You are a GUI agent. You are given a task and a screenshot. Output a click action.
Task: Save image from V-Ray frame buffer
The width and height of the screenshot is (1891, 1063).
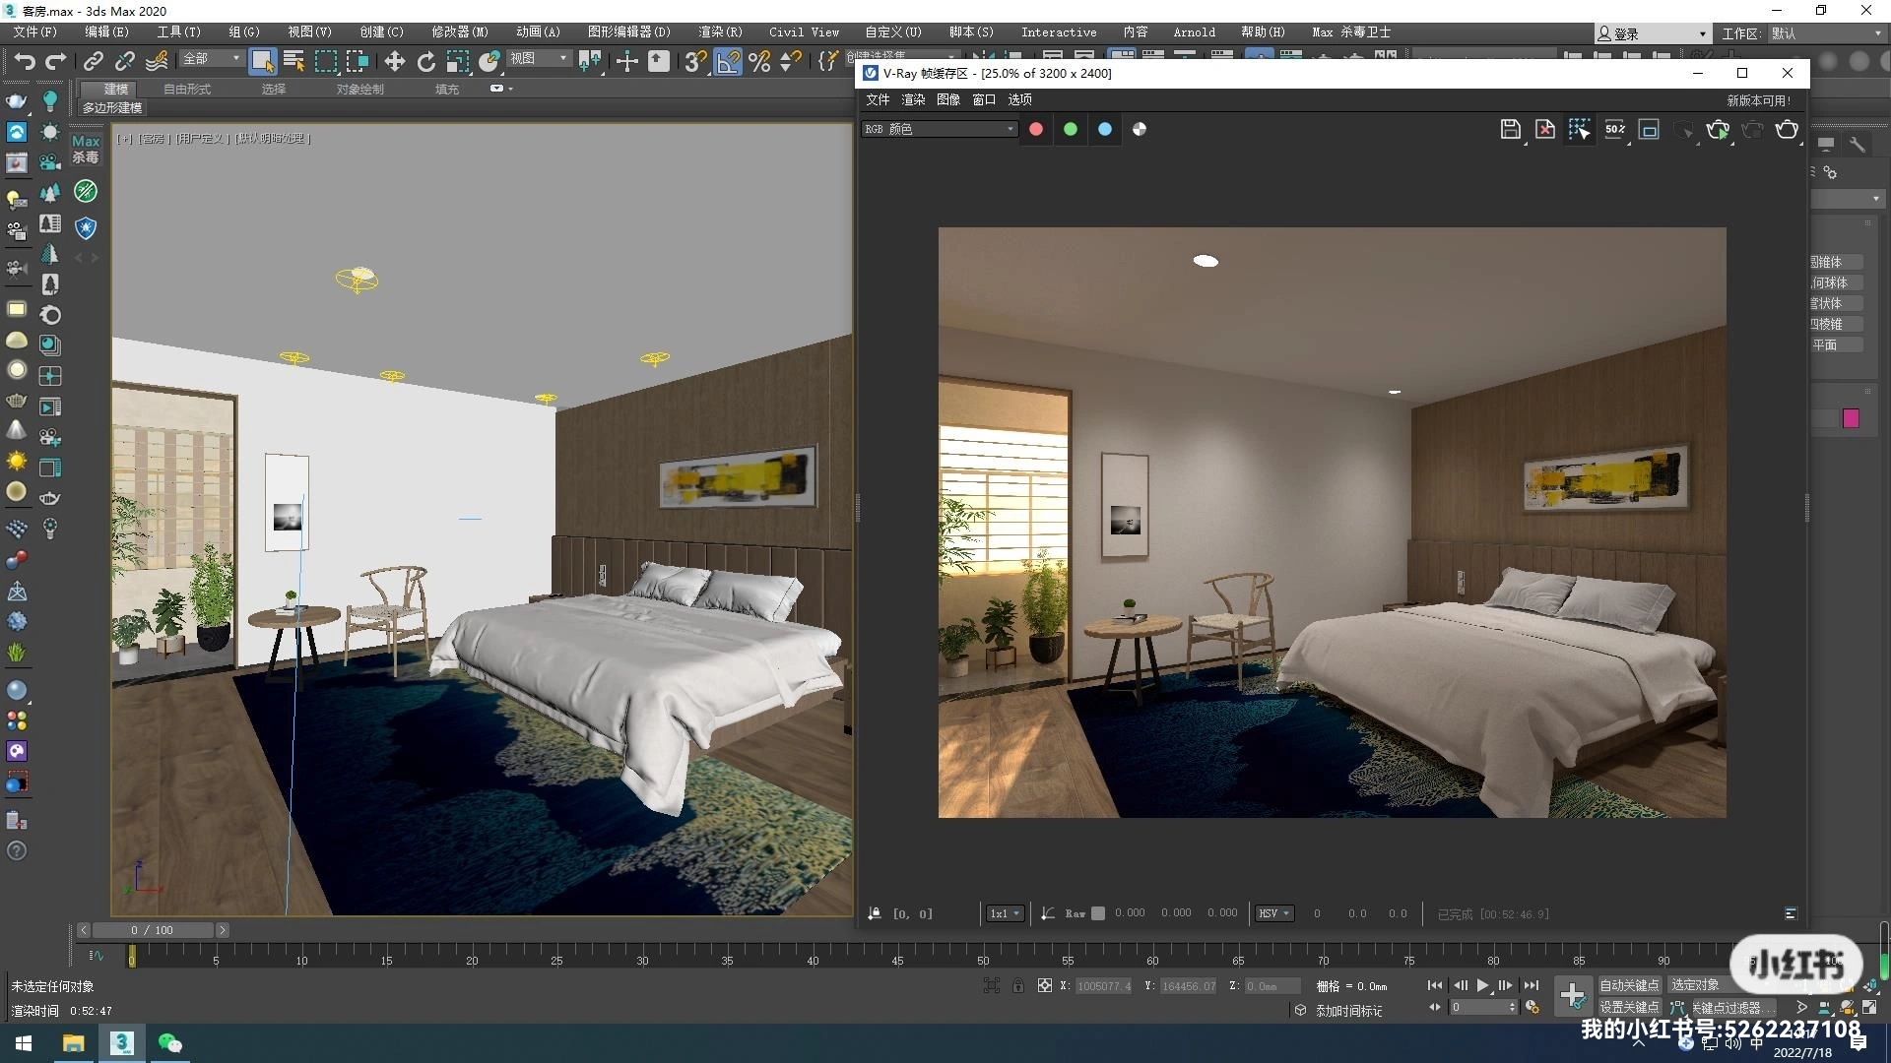(1510, 129)
